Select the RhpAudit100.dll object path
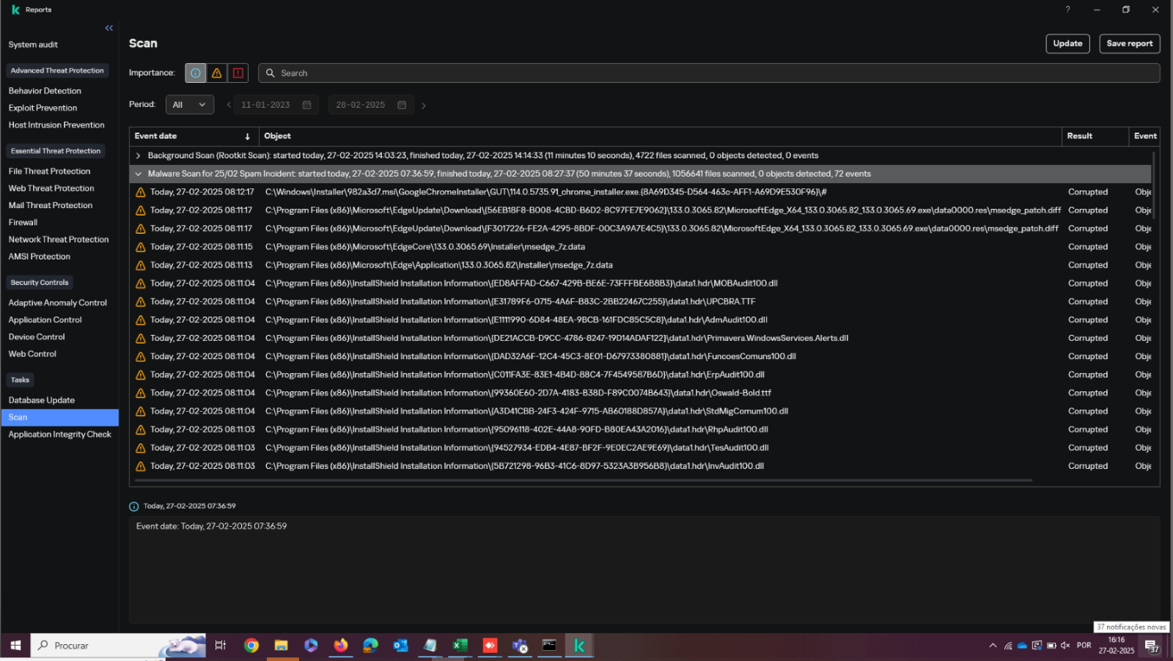 [517, 430]
